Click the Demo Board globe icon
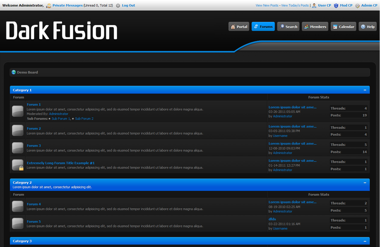Screen dimensions: 380x247 click(x=14, y=72)
